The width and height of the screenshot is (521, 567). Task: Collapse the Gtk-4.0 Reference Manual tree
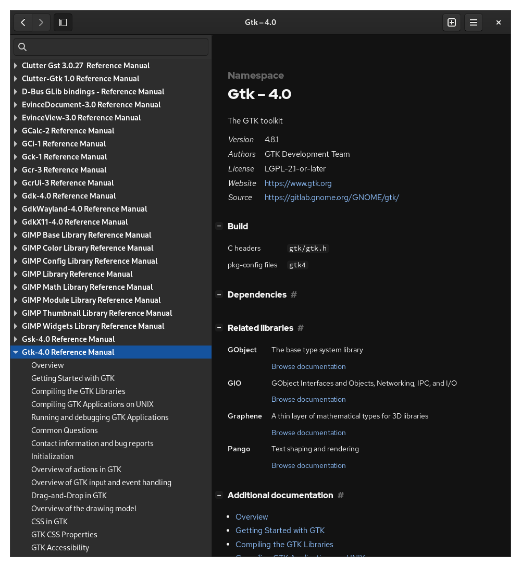click(16, 352)
